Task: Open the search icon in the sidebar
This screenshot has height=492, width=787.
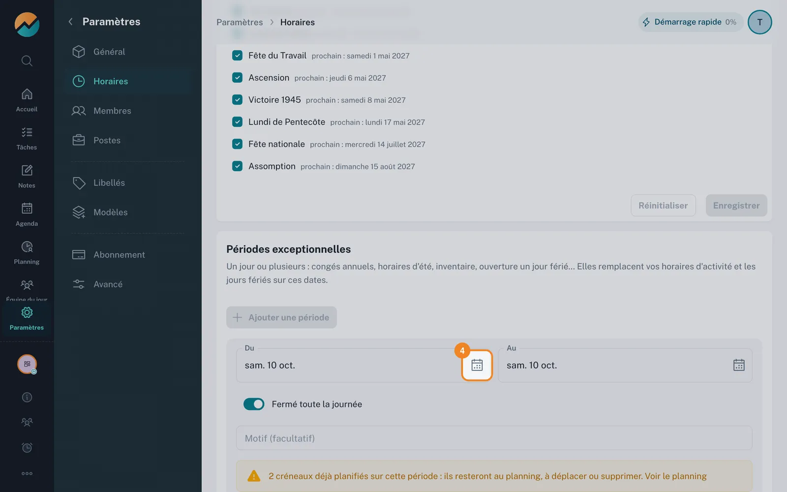Action: [x=27, y=61]
